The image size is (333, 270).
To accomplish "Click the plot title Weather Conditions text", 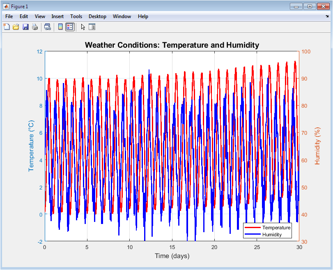I will point(172,45).
